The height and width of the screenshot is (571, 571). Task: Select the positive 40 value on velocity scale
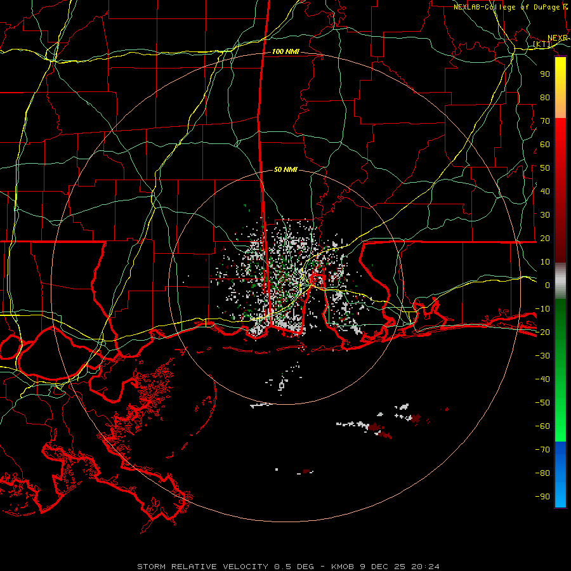(545, 191)
